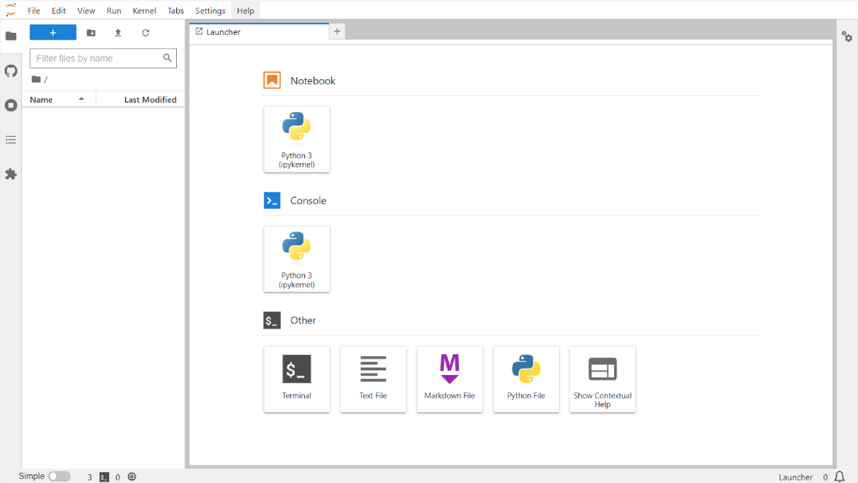Sort files by Name column
The width and height of the screenshot is (858, 483).
42,99
